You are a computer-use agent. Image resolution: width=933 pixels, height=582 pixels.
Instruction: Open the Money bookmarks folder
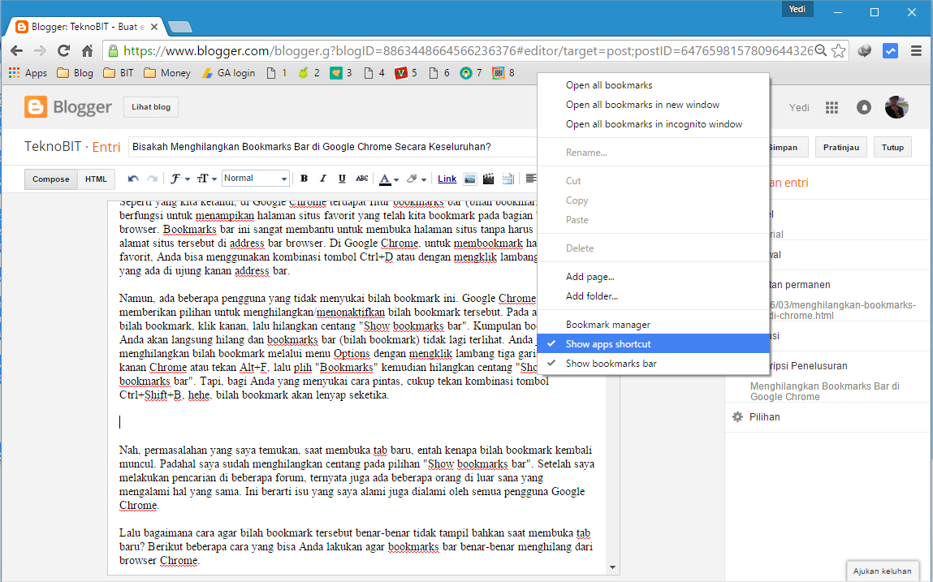167,72
